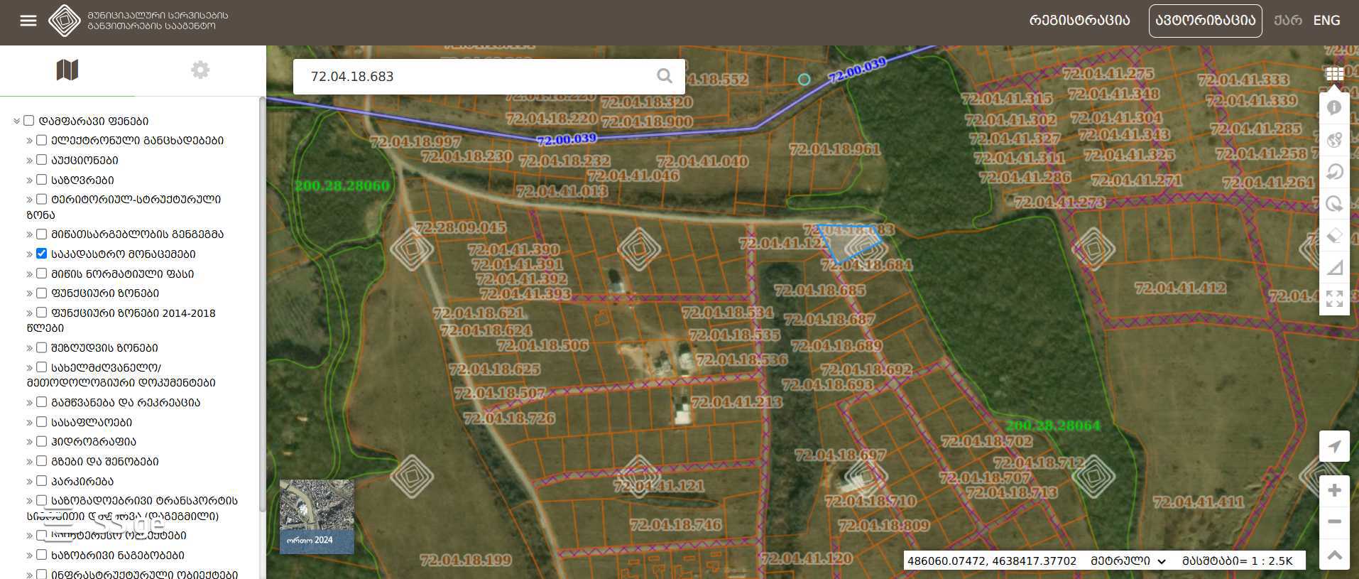Switch to the map layers tab
Screen dimensions: 1359x579
point(67,70)
